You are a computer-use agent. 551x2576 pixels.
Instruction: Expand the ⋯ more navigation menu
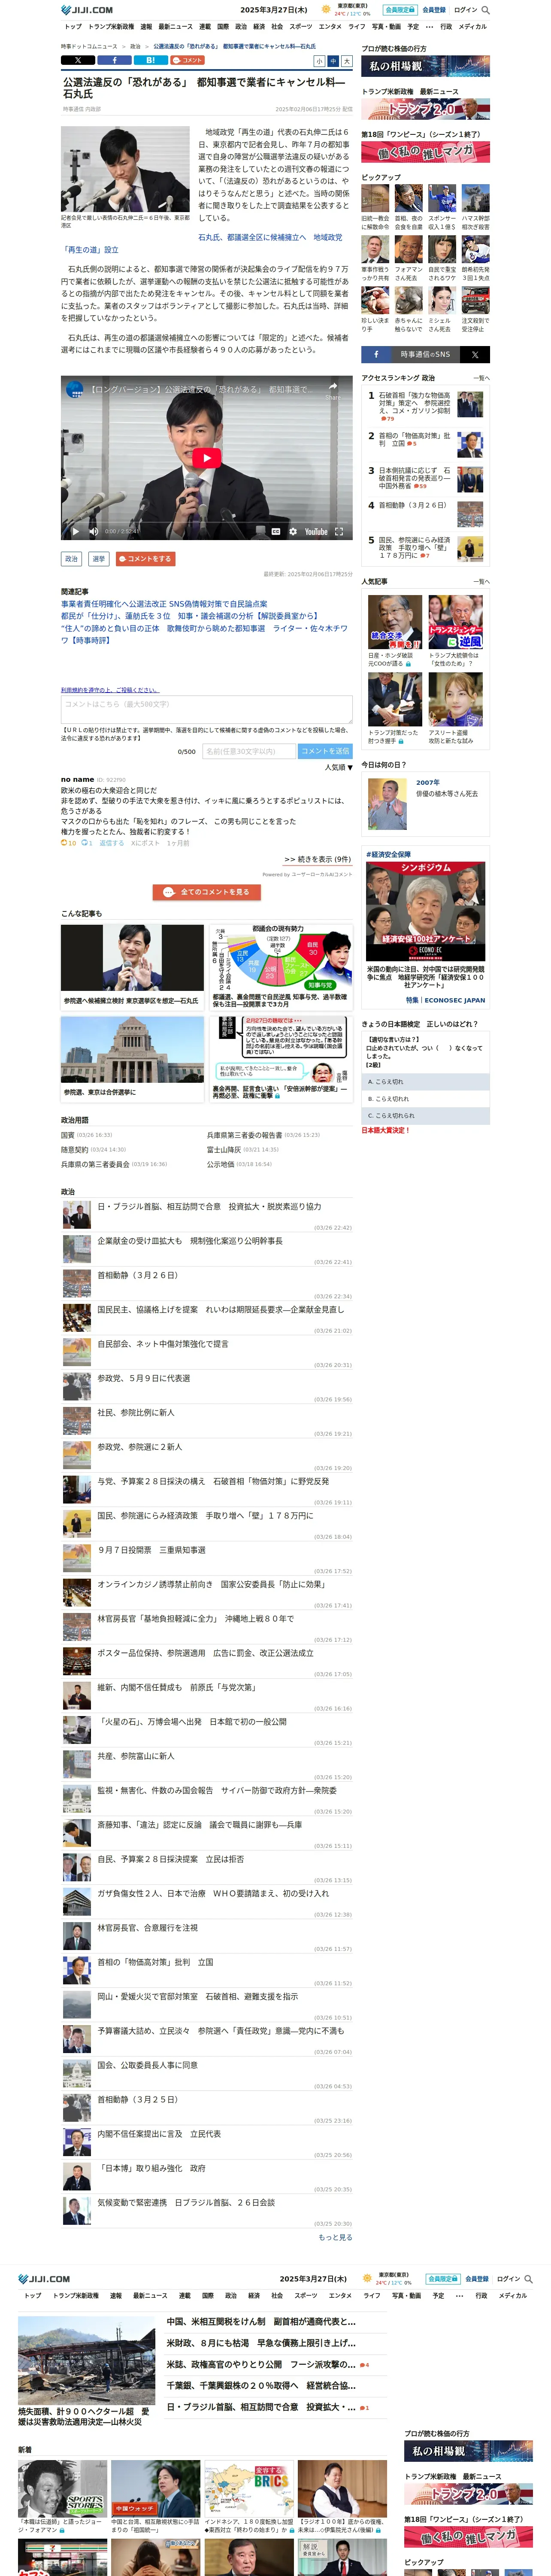tap(429, 27)
